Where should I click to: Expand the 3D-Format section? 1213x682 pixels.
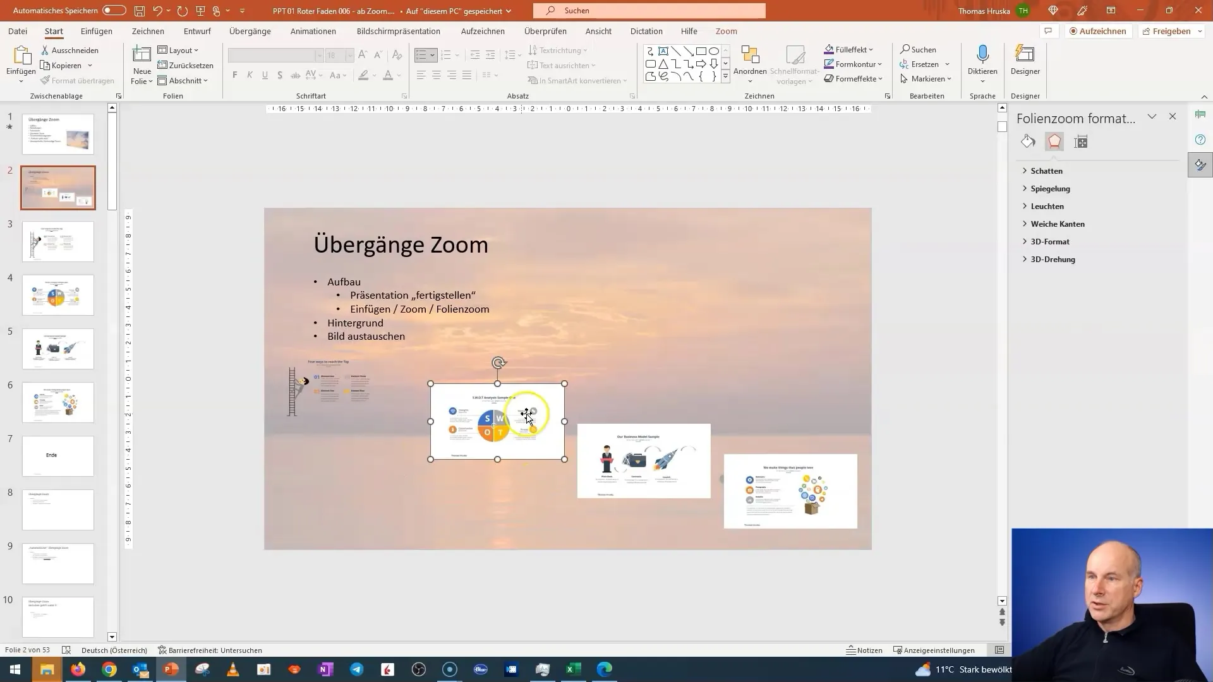coord(1050,241)
